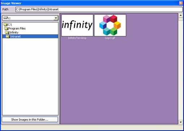This screenshot has height=131, width=184.
Task: Open the drive selection dropdown arrow
Action: (x=56, y=18)
